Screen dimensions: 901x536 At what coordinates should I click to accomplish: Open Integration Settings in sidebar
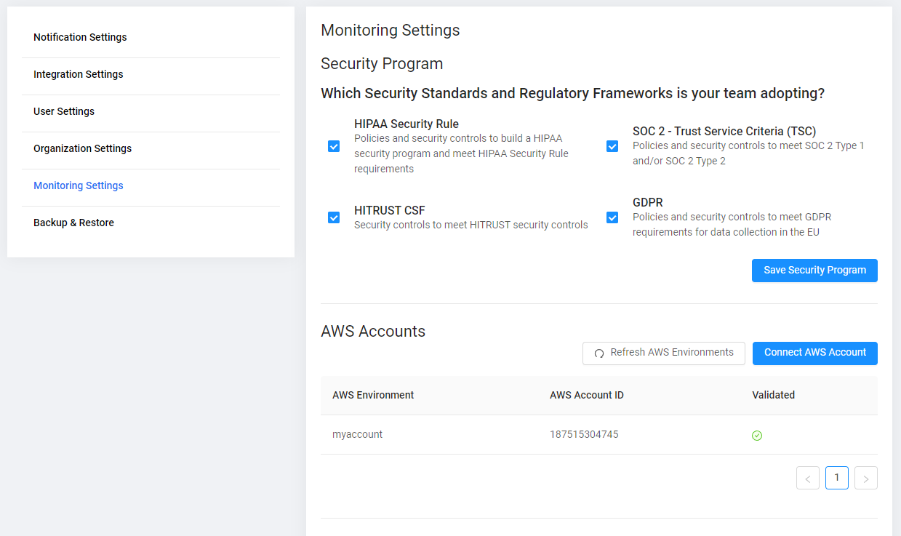click(79, 74)
